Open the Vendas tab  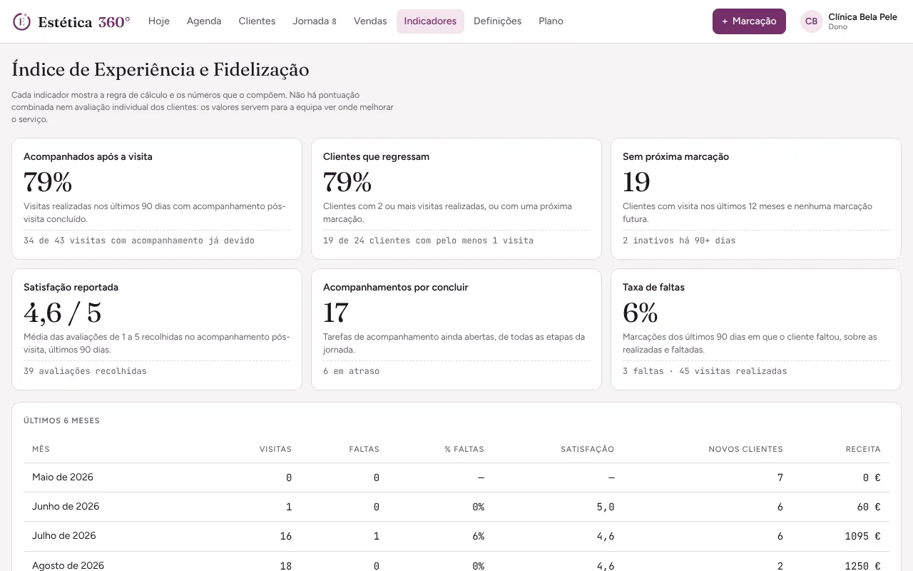coord(370,21)
